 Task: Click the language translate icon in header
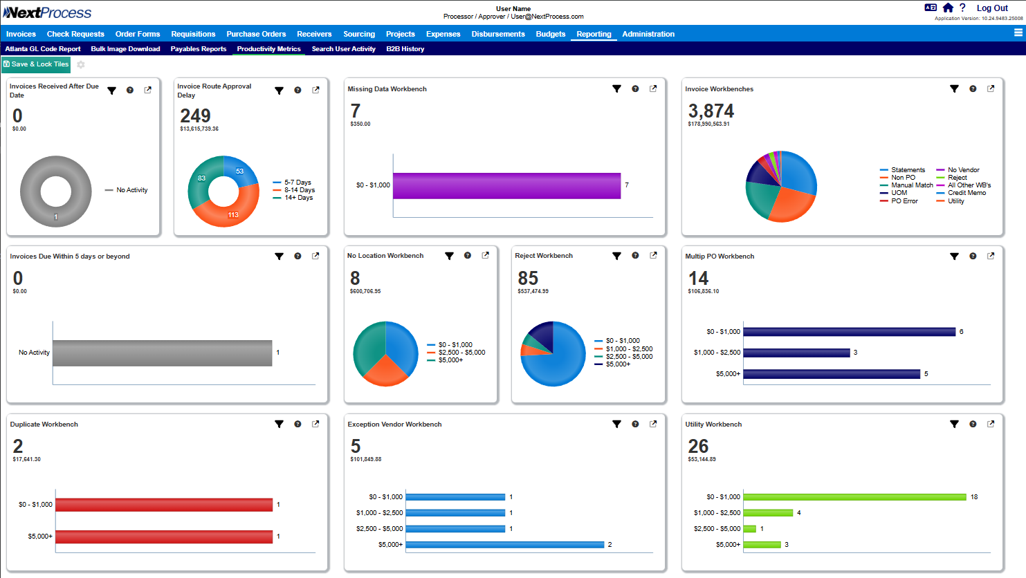[x=931, y=8]
